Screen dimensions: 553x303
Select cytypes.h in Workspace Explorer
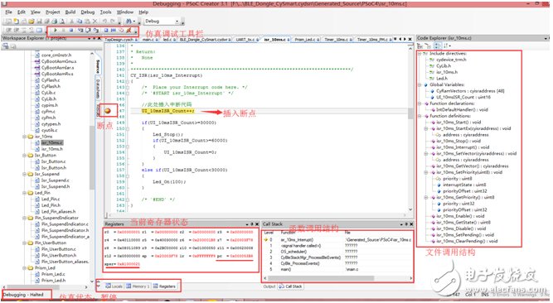(x=51, y=123)
